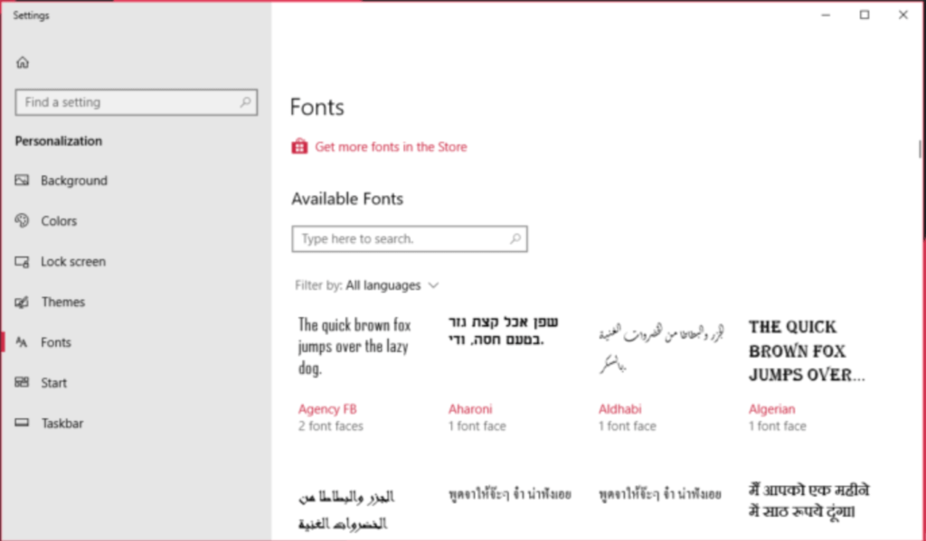Open the Start settings page
This screenshot has height=541, width=926.
point(136,383)
